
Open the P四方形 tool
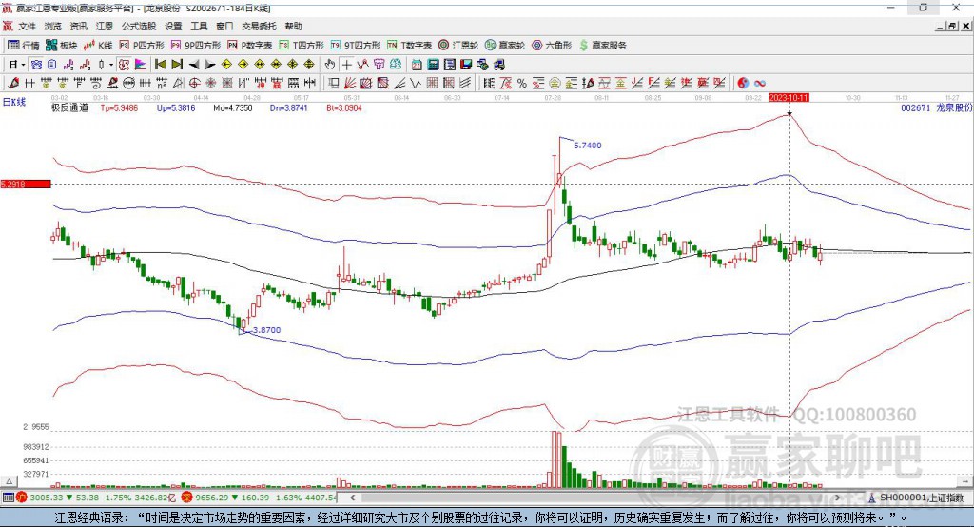point(142,46)
